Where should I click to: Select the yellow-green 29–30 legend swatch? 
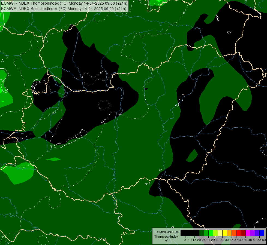(x=215, y=233)
